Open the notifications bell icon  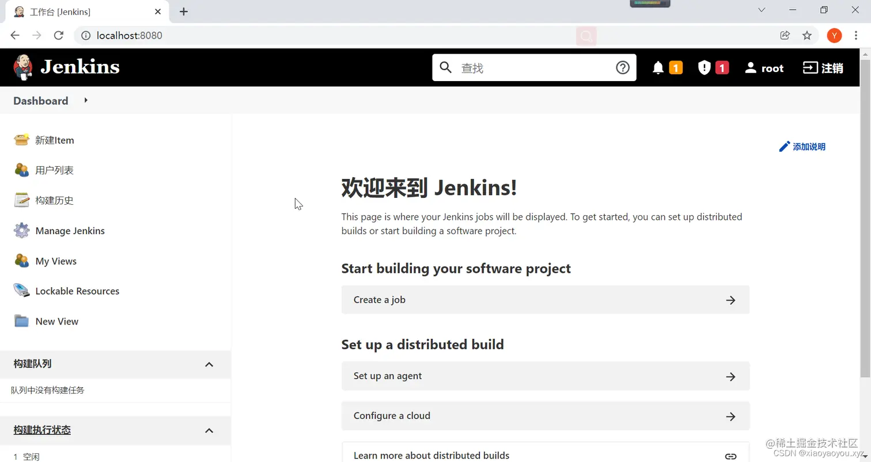coord(658,68)
